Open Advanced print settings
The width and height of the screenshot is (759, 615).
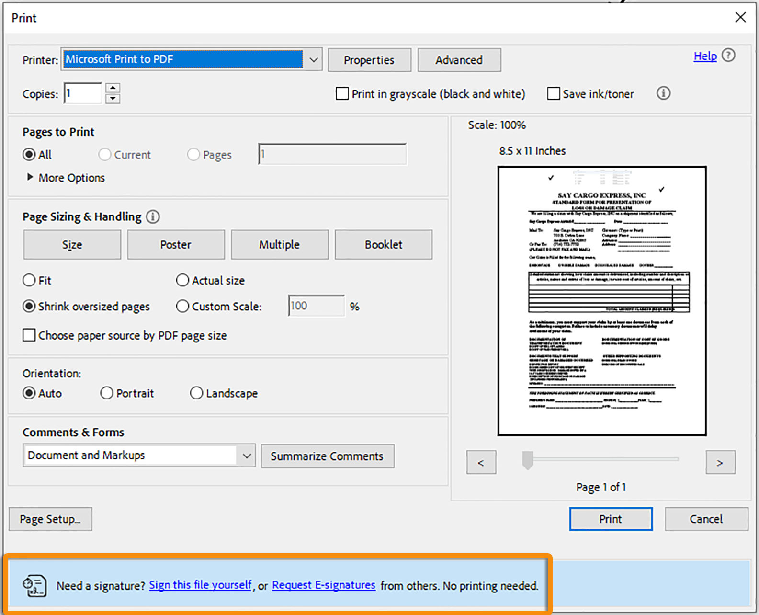[459, 60]
